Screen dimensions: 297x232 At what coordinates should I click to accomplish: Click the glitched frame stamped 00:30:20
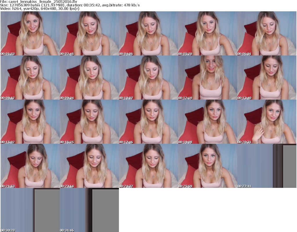(30, 210)
